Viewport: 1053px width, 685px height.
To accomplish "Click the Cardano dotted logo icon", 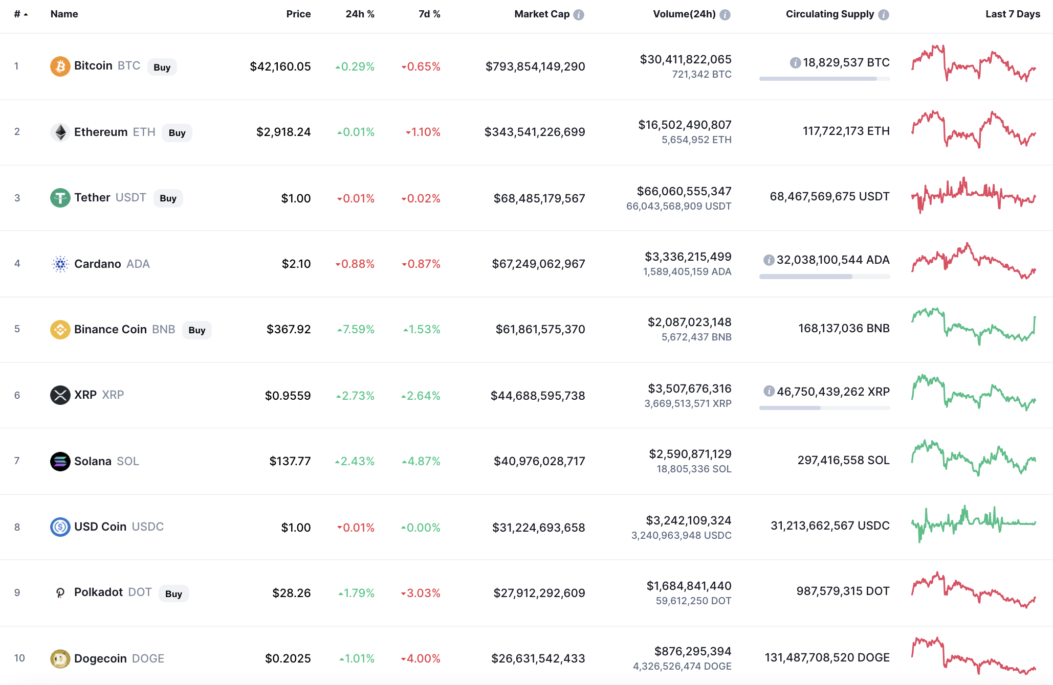I will coord(60,264).
